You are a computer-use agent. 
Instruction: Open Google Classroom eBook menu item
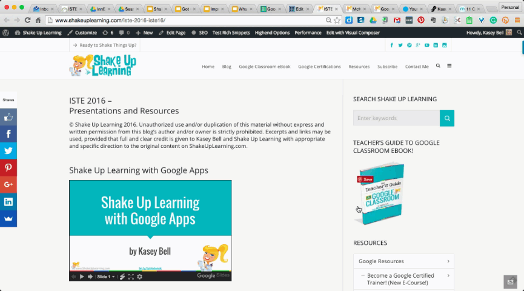pos(265,67)
